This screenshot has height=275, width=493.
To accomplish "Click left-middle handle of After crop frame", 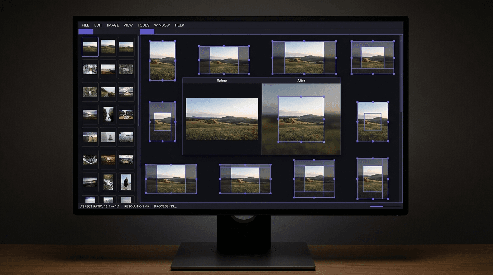I will click(x=278, y=119).
